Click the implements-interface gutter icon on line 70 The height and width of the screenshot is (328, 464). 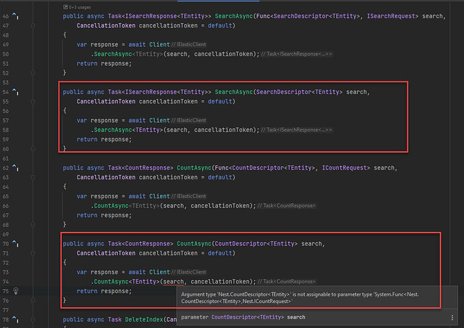15,243
